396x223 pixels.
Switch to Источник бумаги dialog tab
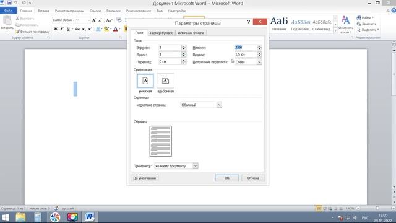click(191, 33)
